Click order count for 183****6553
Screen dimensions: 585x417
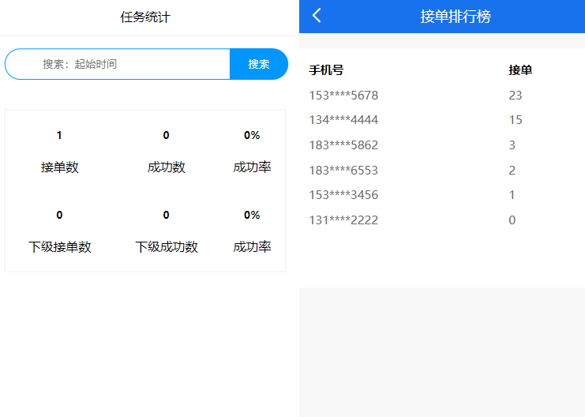coord(512,171)
